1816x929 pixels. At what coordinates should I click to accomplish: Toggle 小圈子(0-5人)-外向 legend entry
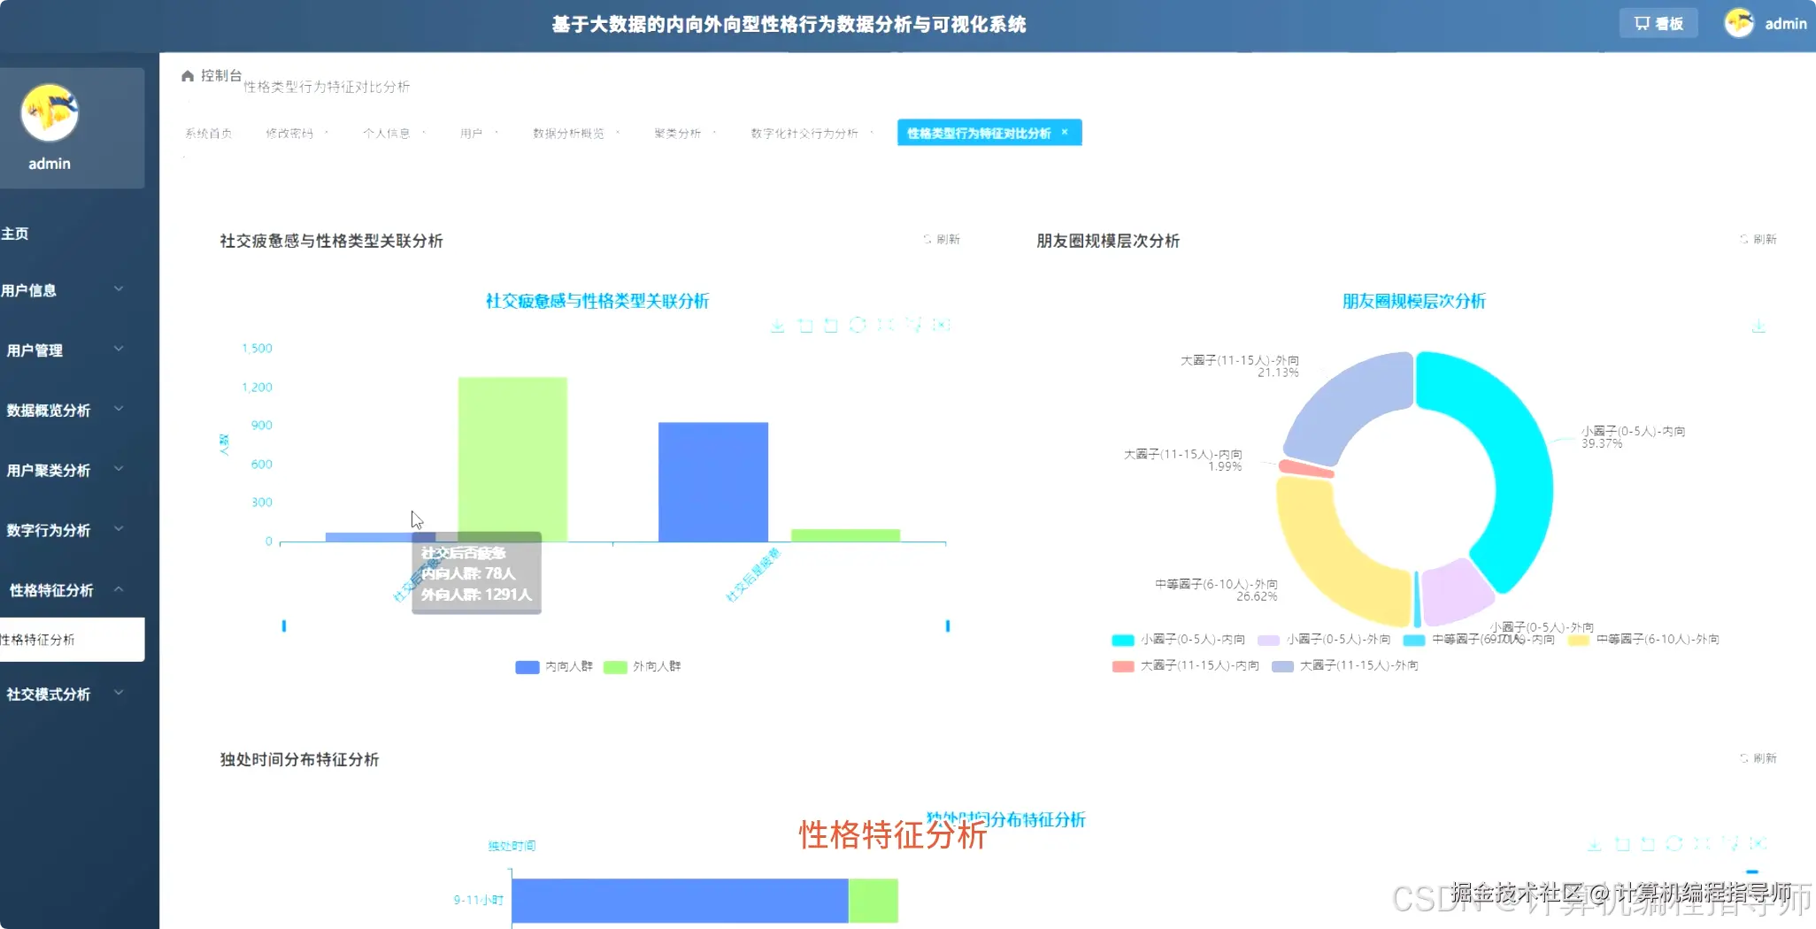(x=1324, y=640)
